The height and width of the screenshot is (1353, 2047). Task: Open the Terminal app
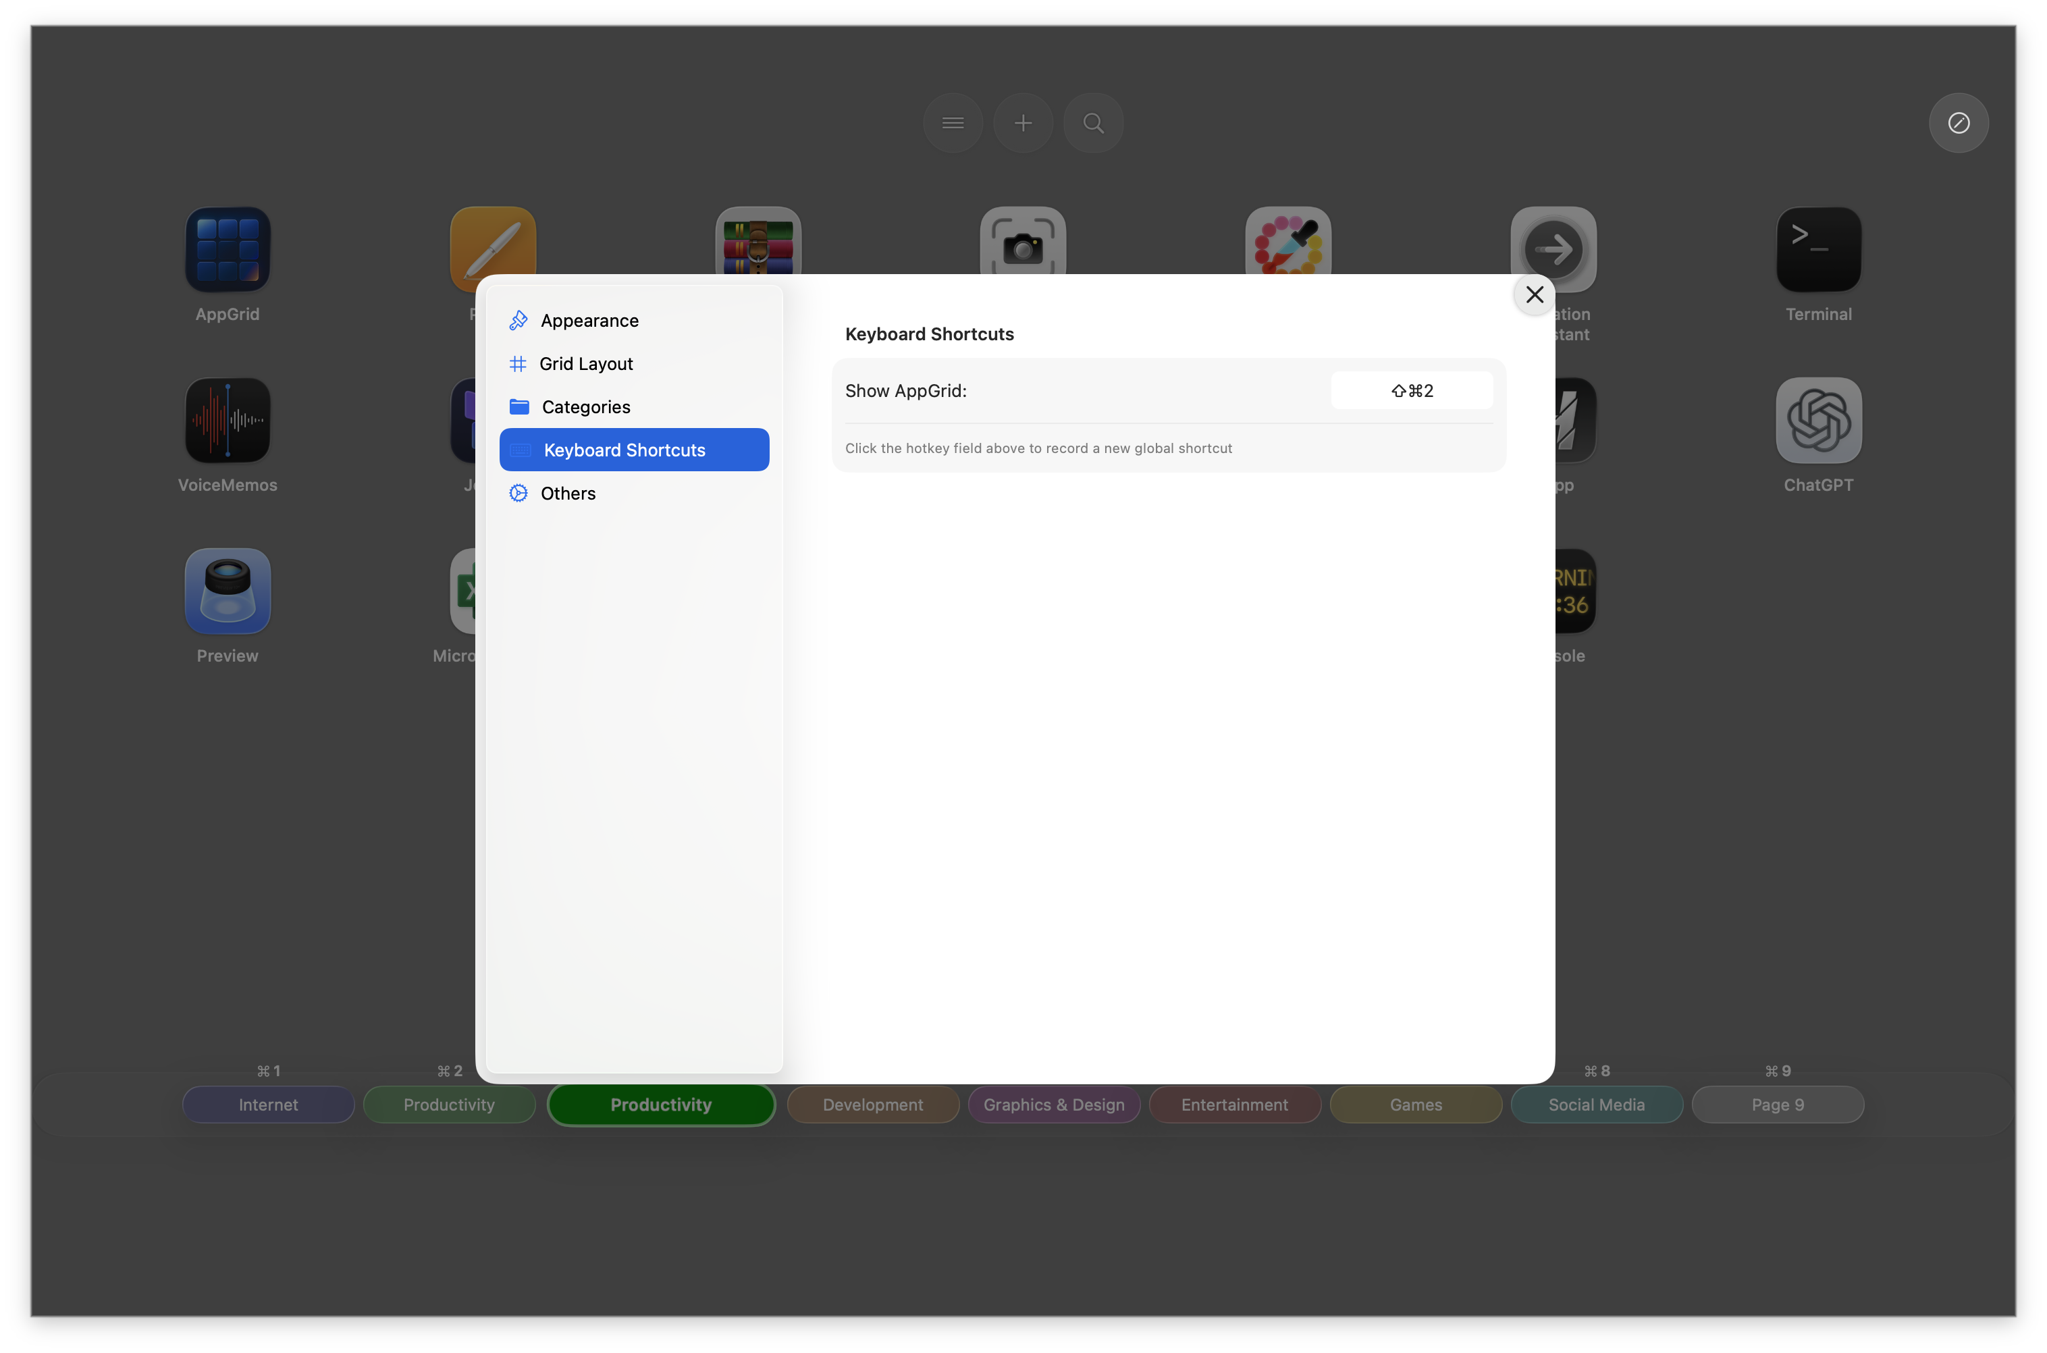(1817, 249)
